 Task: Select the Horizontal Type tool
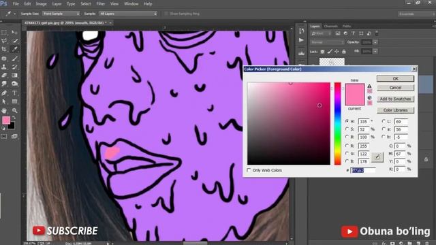coord(15,93)
